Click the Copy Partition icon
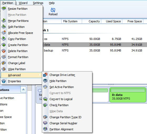This screenshot has width=147, height=134. [x=4, y=39]
